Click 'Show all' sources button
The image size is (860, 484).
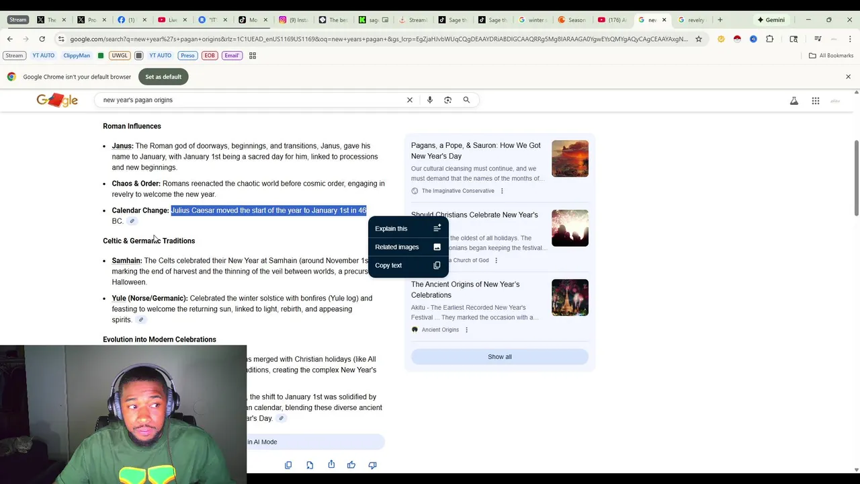(x=499, y=357)
